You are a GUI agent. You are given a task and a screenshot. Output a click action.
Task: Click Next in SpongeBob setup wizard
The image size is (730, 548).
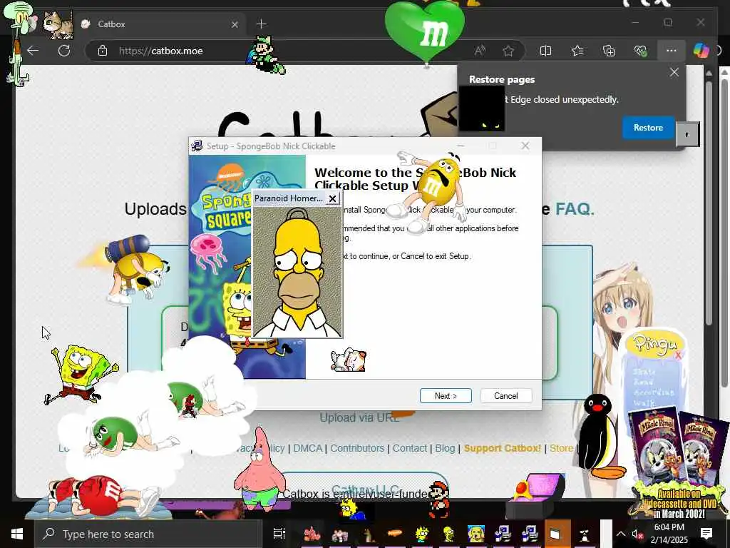pos(446,395)
